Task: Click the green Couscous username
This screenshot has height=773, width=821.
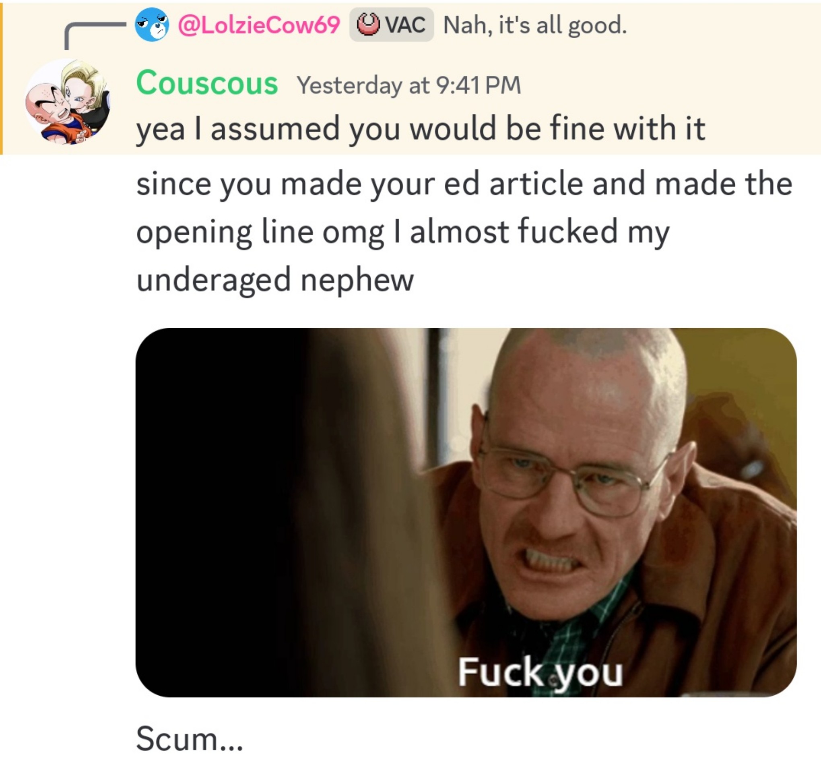Action: pos(207,83)
